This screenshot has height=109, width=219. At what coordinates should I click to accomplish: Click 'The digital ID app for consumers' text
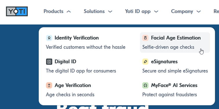pos(81,71)
